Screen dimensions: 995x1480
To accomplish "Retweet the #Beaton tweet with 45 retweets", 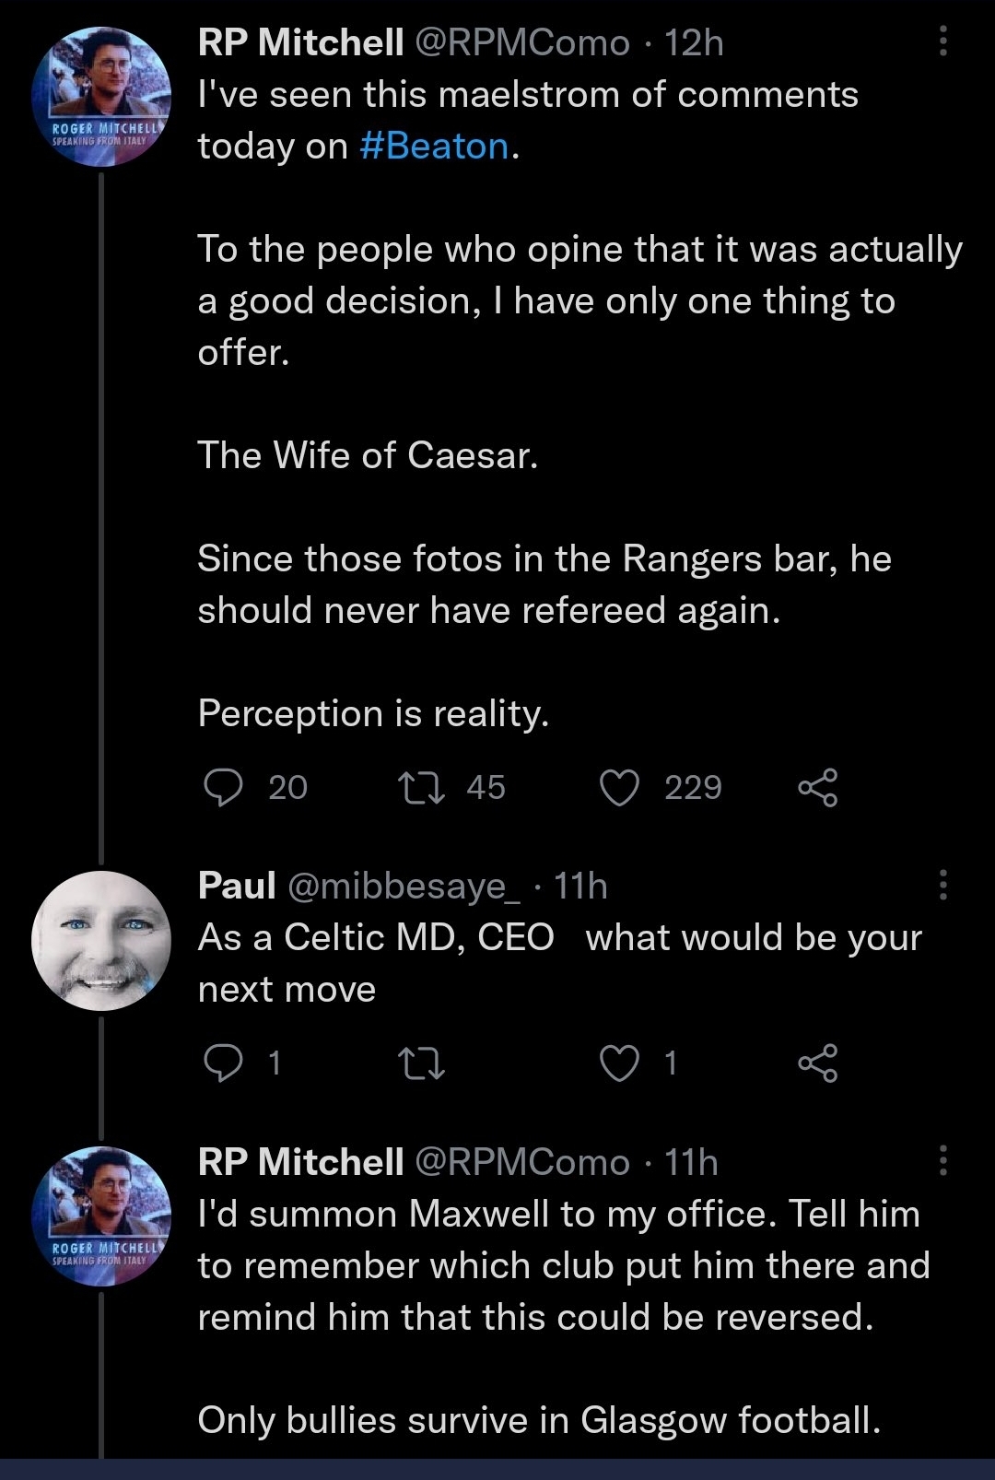I will 421,788.
